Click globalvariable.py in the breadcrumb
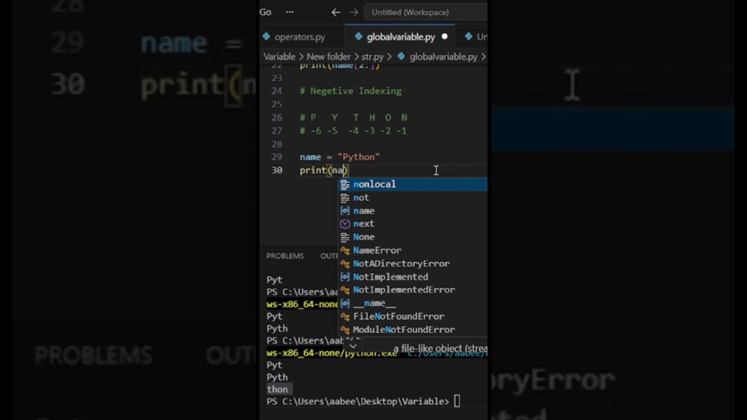Viewport: 747px width, 420px height. (x=443, y=57)
